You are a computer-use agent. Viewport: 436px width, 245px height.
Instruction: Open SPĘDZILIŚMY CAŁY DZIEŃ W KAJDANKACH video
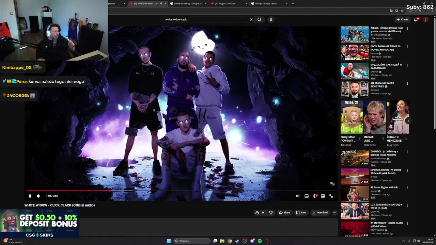tap(355, 71)
